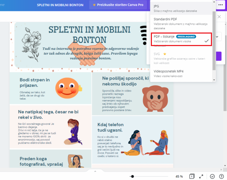227x180 pixels.
Task: Open the three-dots more options menu
Action: click(x=220, y=5)
